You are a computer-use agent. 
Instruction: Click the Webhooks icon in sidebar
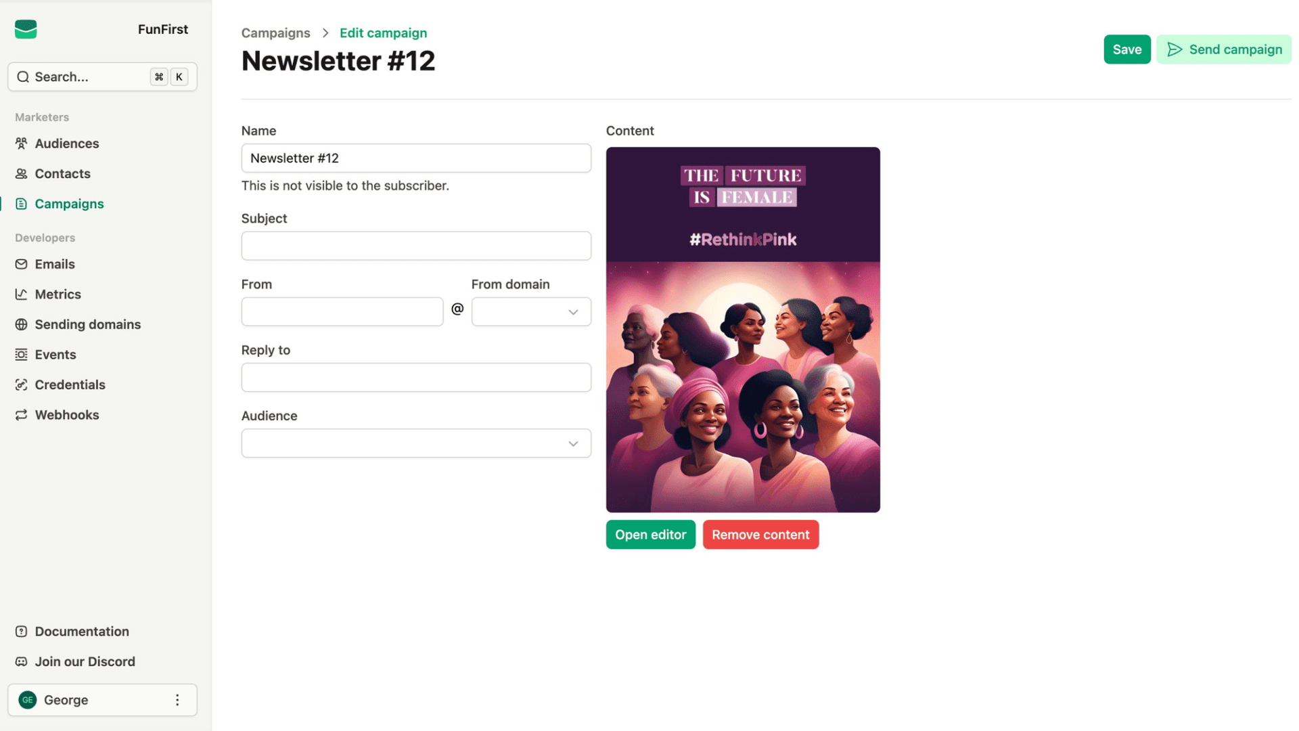pos(22,415)
